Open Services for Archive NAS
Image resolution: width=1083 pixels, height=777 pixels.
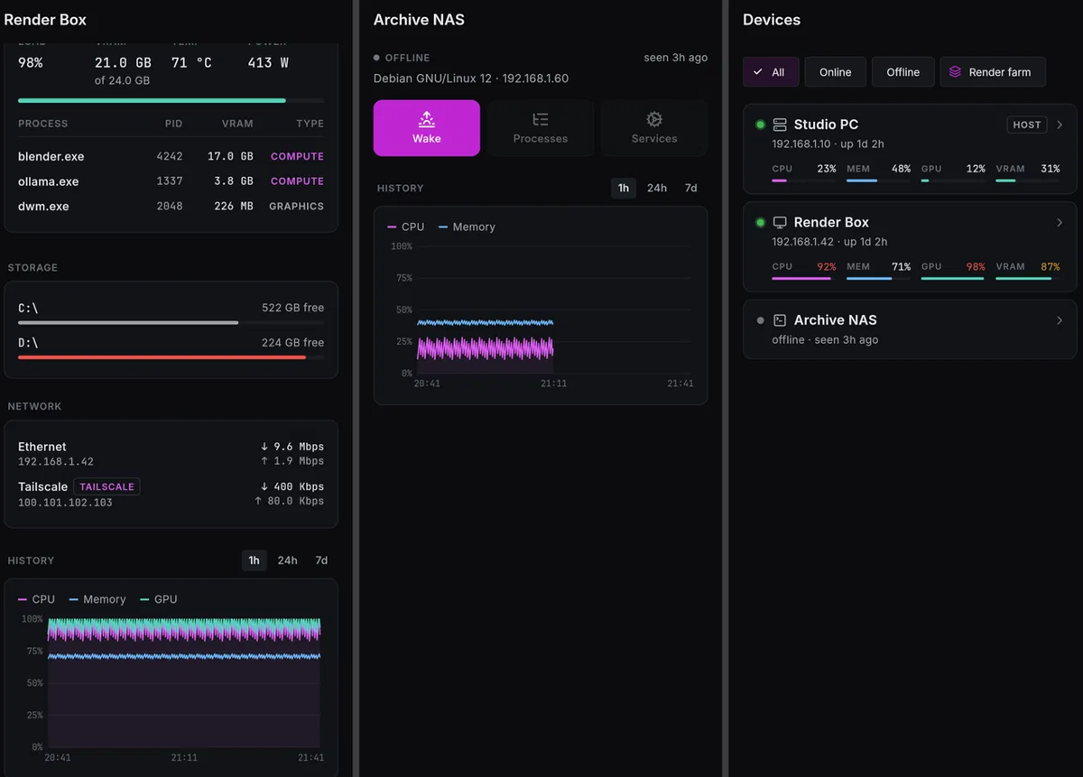(654, 128)
